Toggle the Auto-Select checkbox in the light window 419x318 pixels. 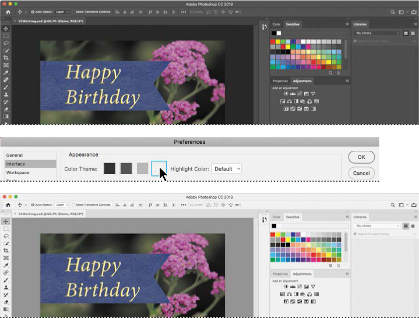33,204
